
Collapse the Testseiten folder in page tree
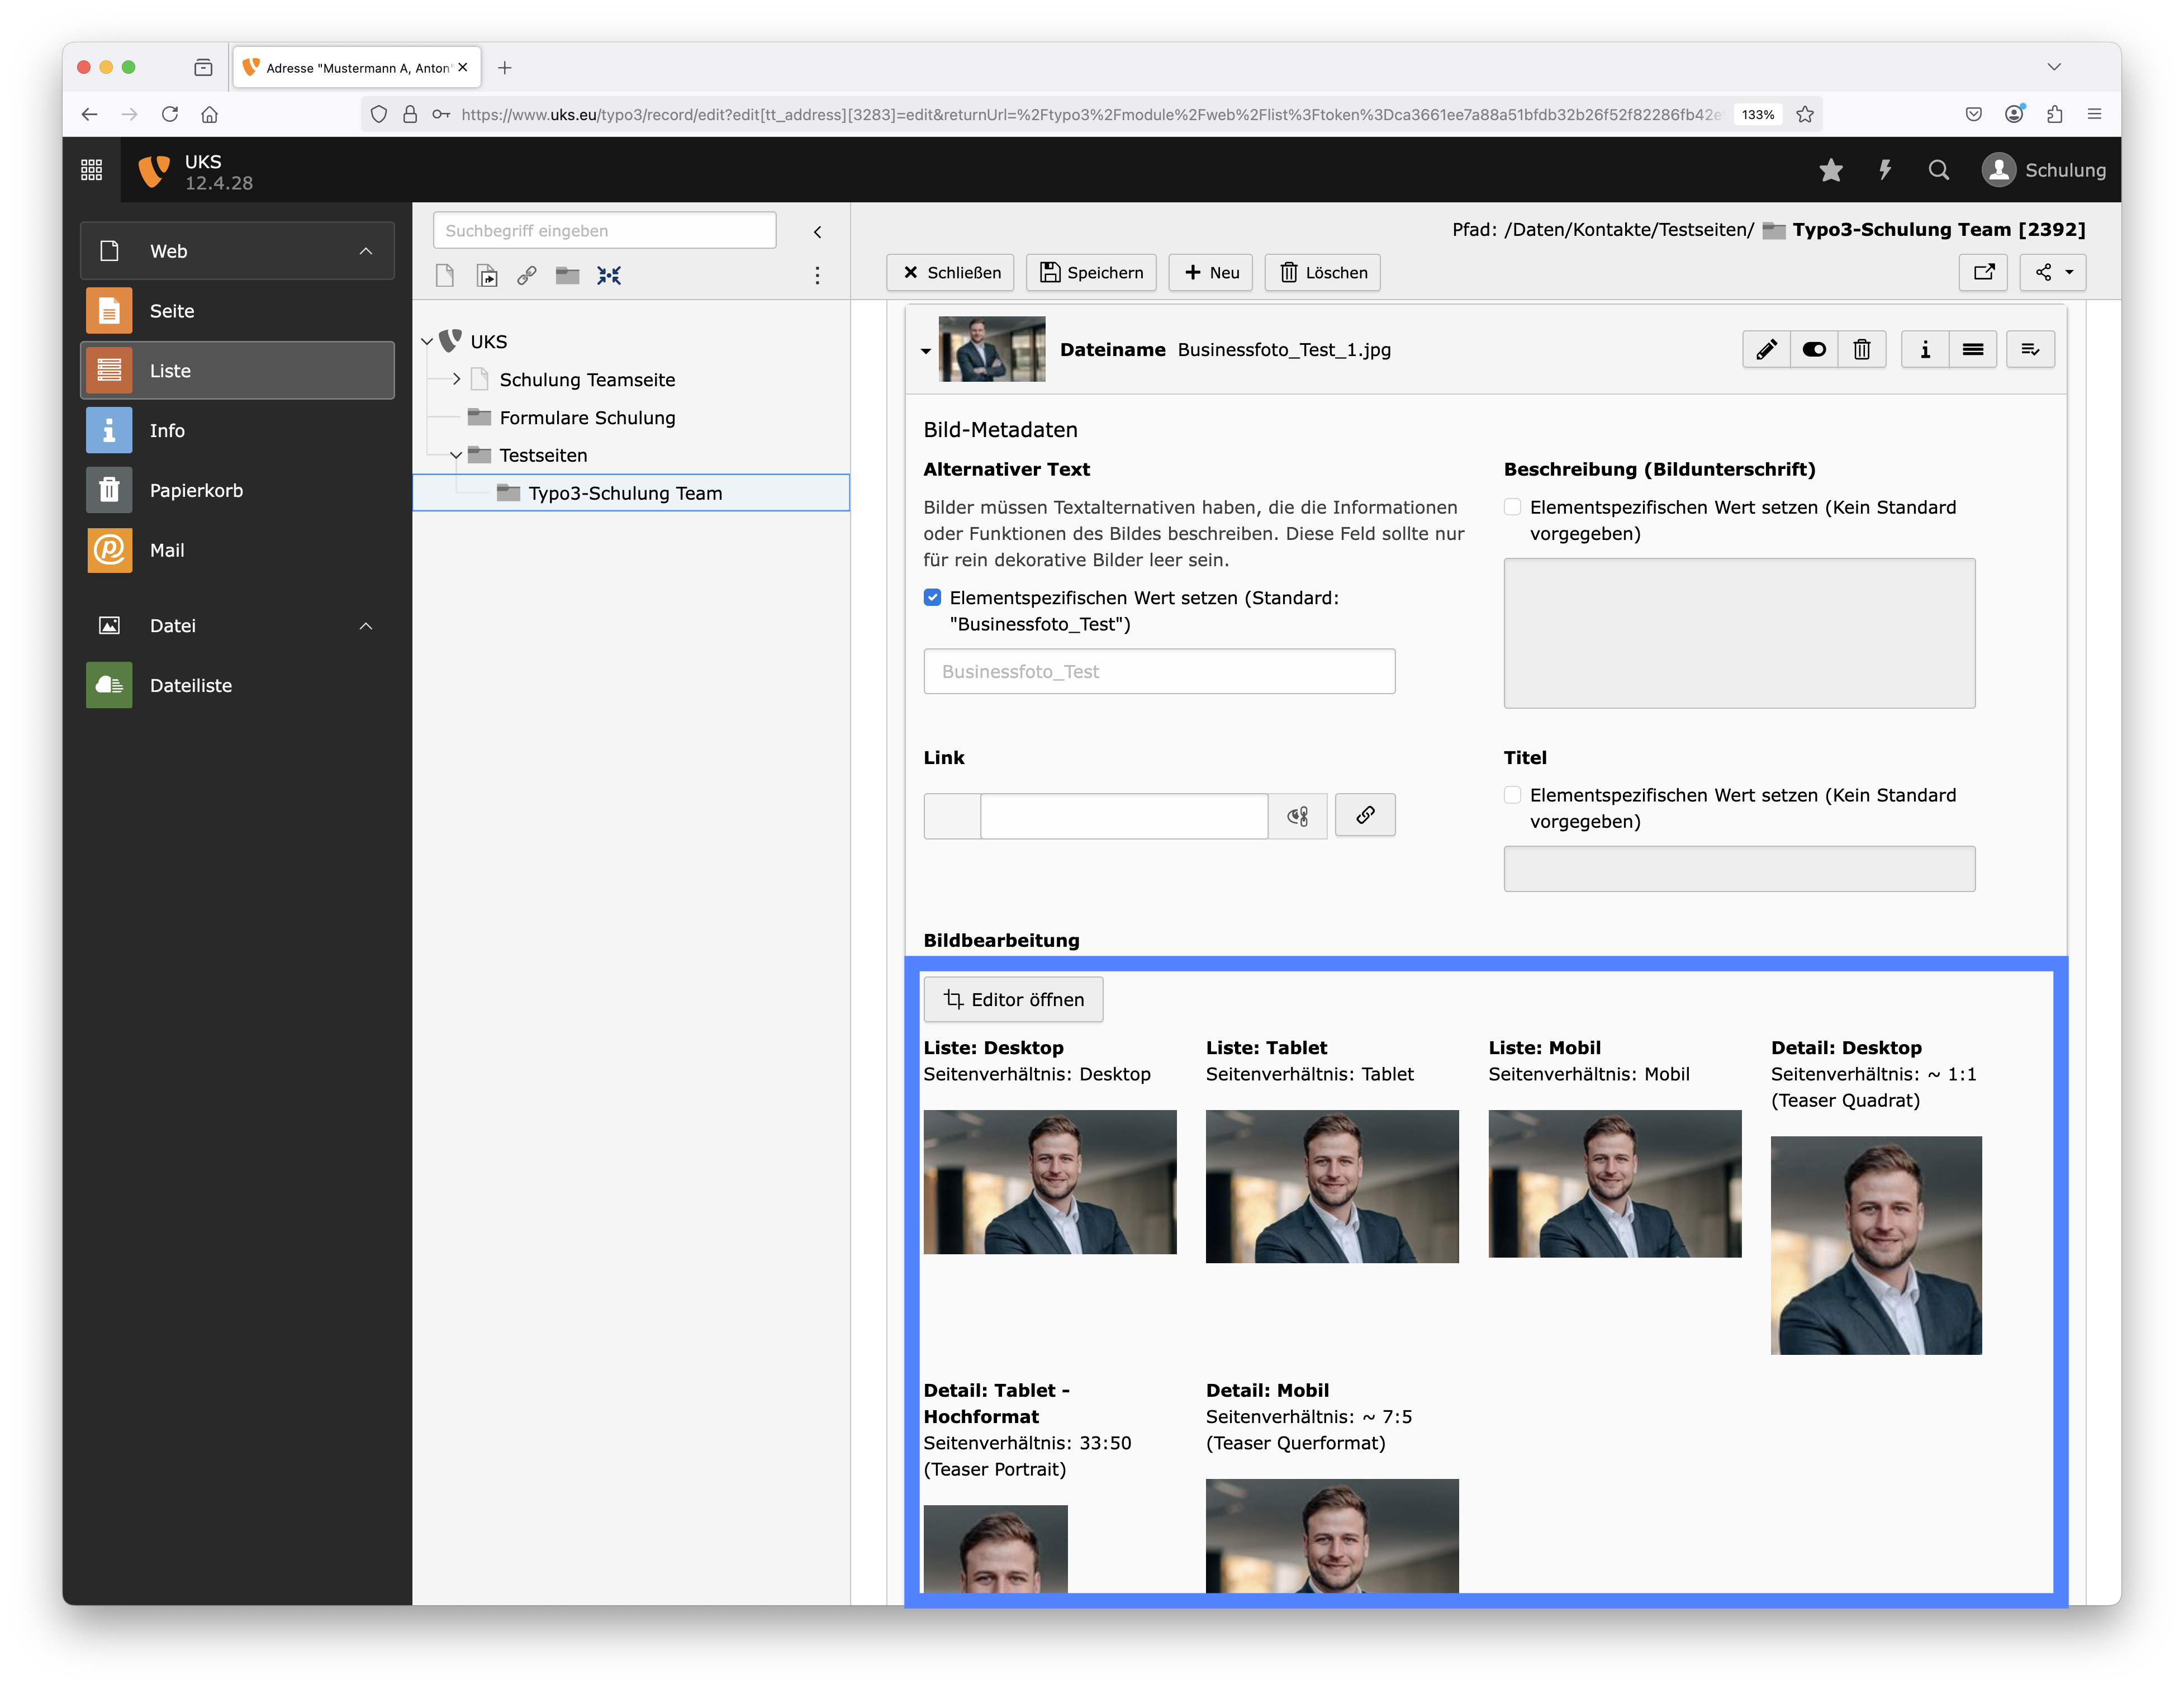point(456,455)
